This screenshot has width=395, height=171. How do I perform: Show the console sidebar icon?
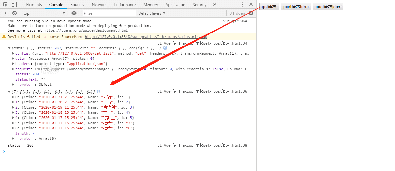point(5,13)
